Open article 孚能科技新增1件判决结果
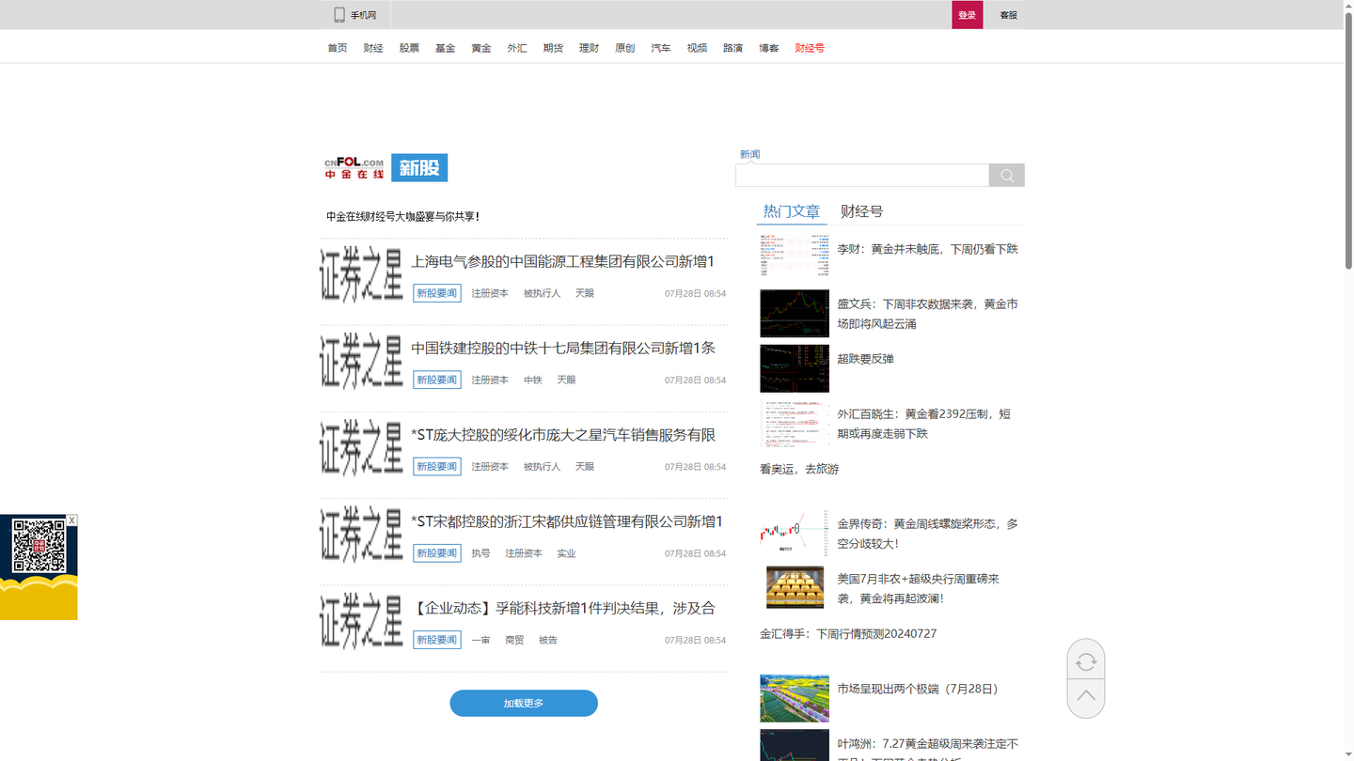Image resolution: width=1354 pixels, height=761 pixels. click(563, 608)
